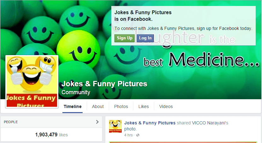Screen dimensions: 262x143
Task: Open the Timeline tab
Action: [x=73, y=106]
